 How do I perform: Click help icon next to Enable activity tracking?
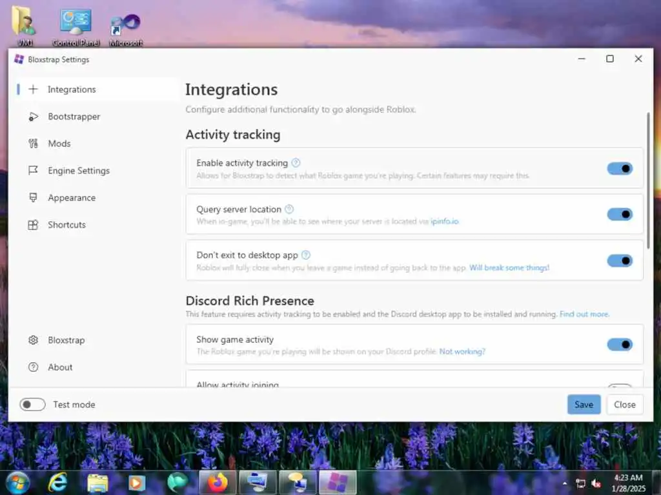coord(296,162)
